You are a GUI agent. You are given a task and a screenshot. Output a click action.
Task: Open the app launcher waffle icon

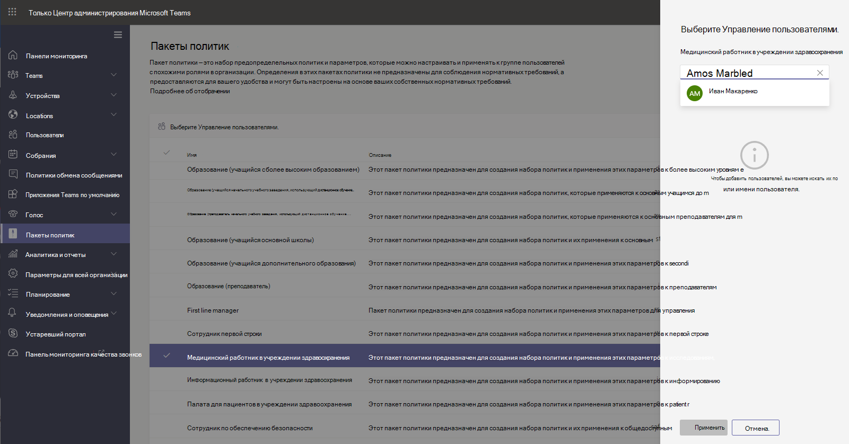coord(12,12)
